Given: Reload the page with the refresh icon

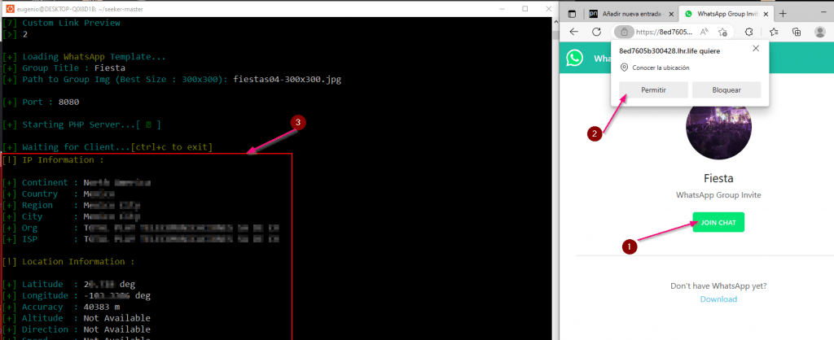Looking at the screenshot, I should [596, 32].
